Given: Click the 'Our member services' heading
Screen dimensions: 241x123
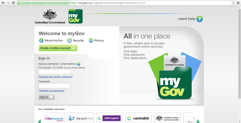Looking at the screenshot, I should click(x=51, y=109).
